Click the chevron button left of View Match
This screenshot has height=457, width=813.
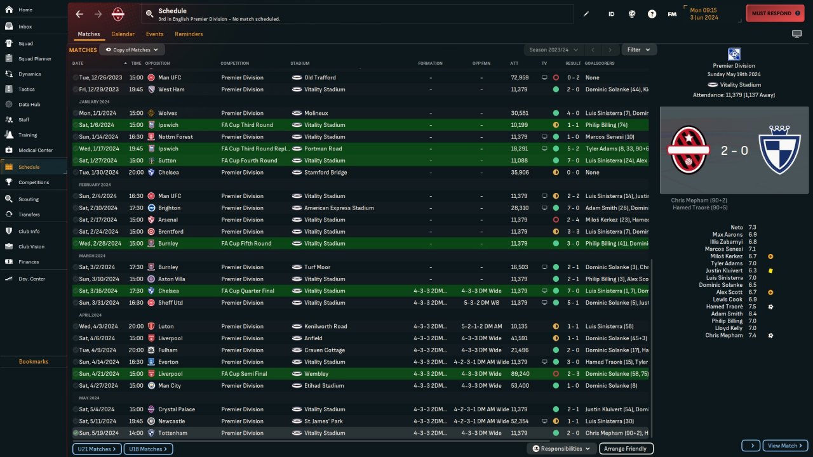(x=750, y=446)
